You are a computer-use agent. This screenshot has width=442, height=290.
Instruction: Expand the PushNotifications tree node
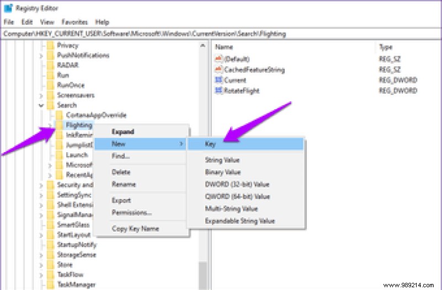pyautogui.click(x=41, y=56)
